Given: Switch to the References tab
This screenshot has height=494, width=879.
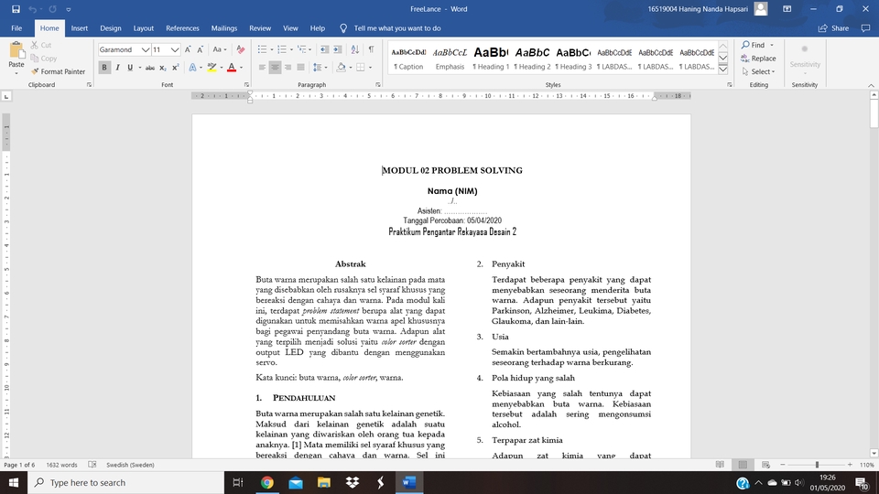Looking at the screenshot, I should 182,28.
